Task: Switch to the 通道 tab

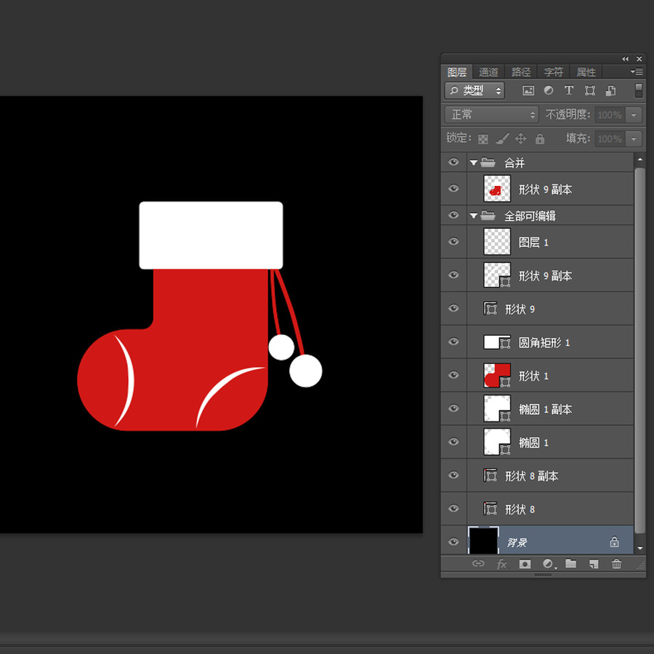Action: pyautogui.click(x=488, y=72)
